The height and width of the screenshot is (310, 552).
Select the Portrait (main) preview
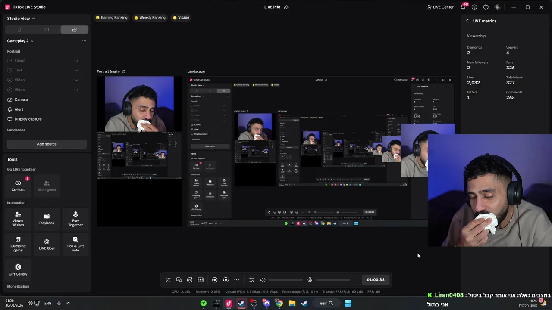tap(139, 151)
